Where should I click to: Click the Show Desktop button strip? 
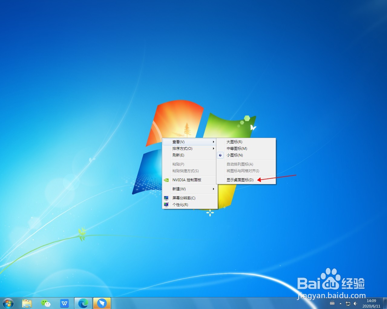385,303
